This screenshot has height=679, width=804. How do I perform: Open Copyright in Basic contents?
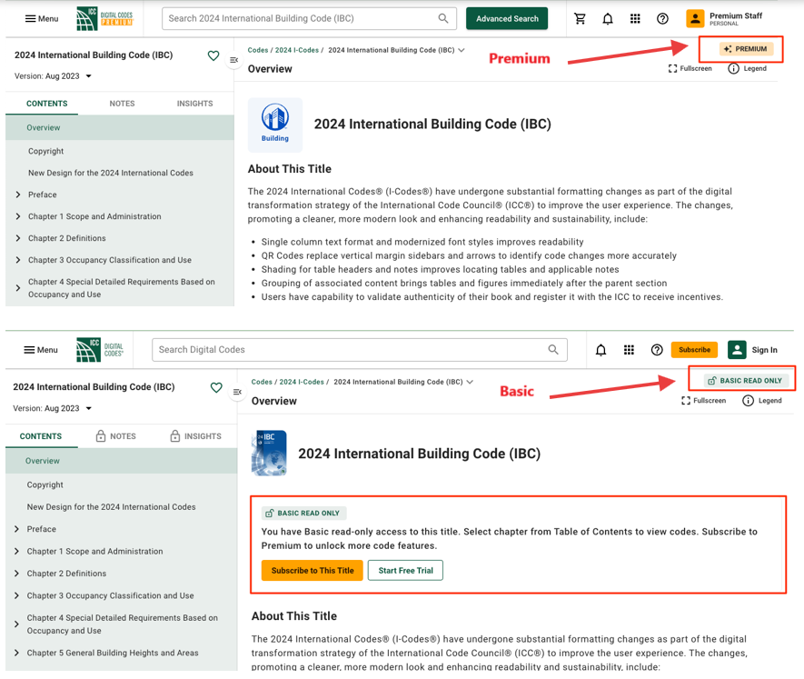45,484
